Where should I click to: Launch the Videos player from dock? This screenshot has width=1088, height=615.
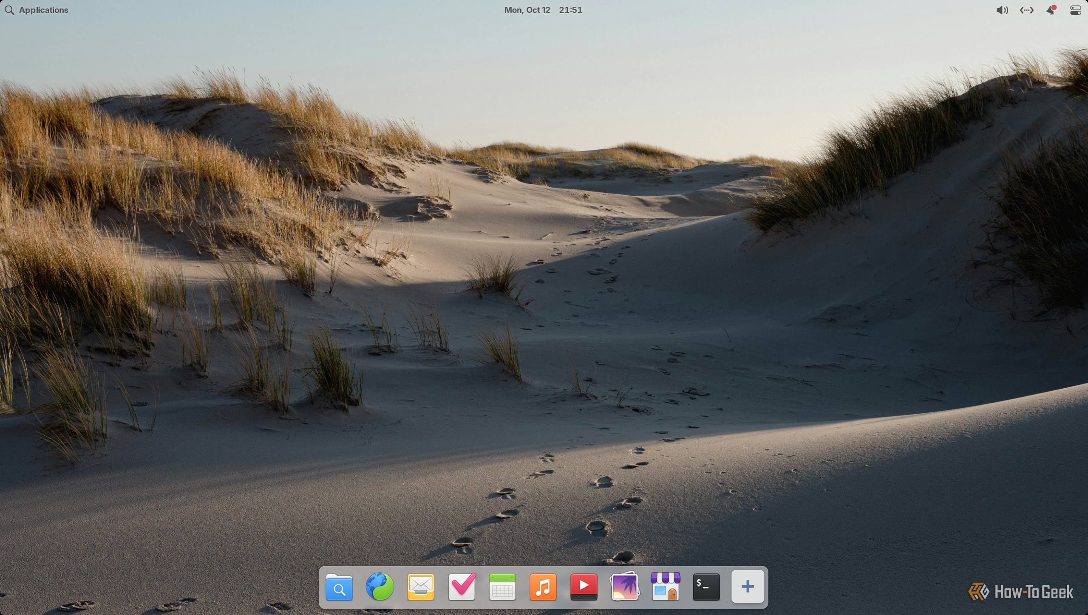pyautogui.click(x=584, y=587)
